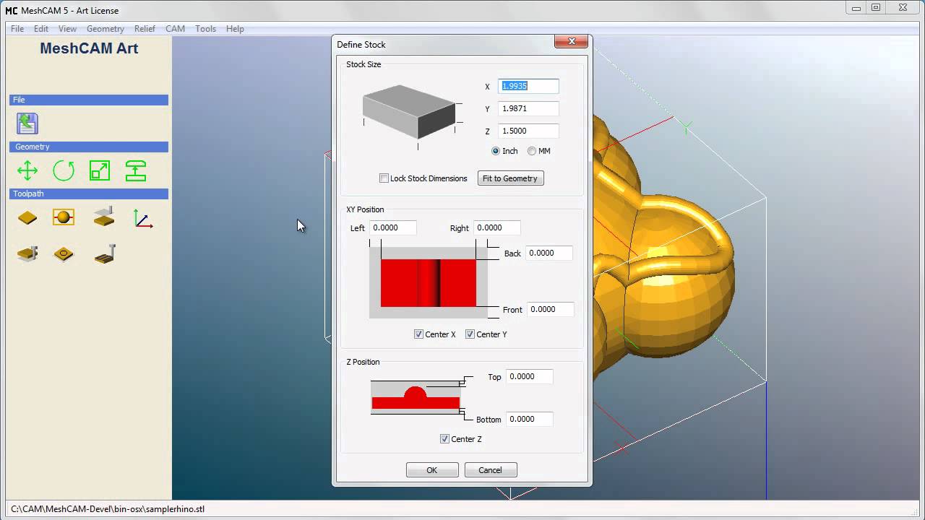Uncheck the Center Z checkbox
Screen dimensions: 925x520
(x=444, y=439)
